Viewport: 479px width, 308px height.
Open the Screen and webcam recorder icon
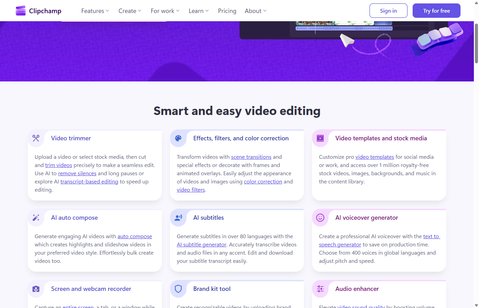tap(36, 289)
